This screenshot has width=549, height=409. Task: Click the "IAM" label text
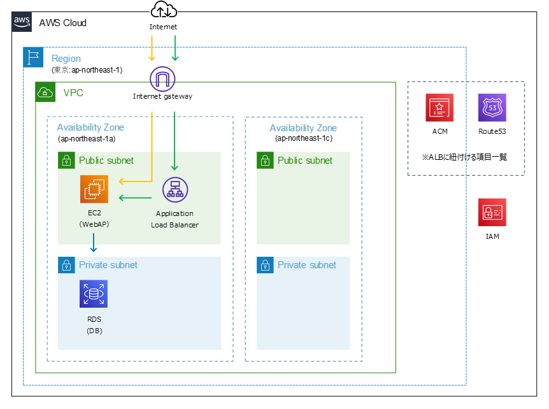click(492, 236)
